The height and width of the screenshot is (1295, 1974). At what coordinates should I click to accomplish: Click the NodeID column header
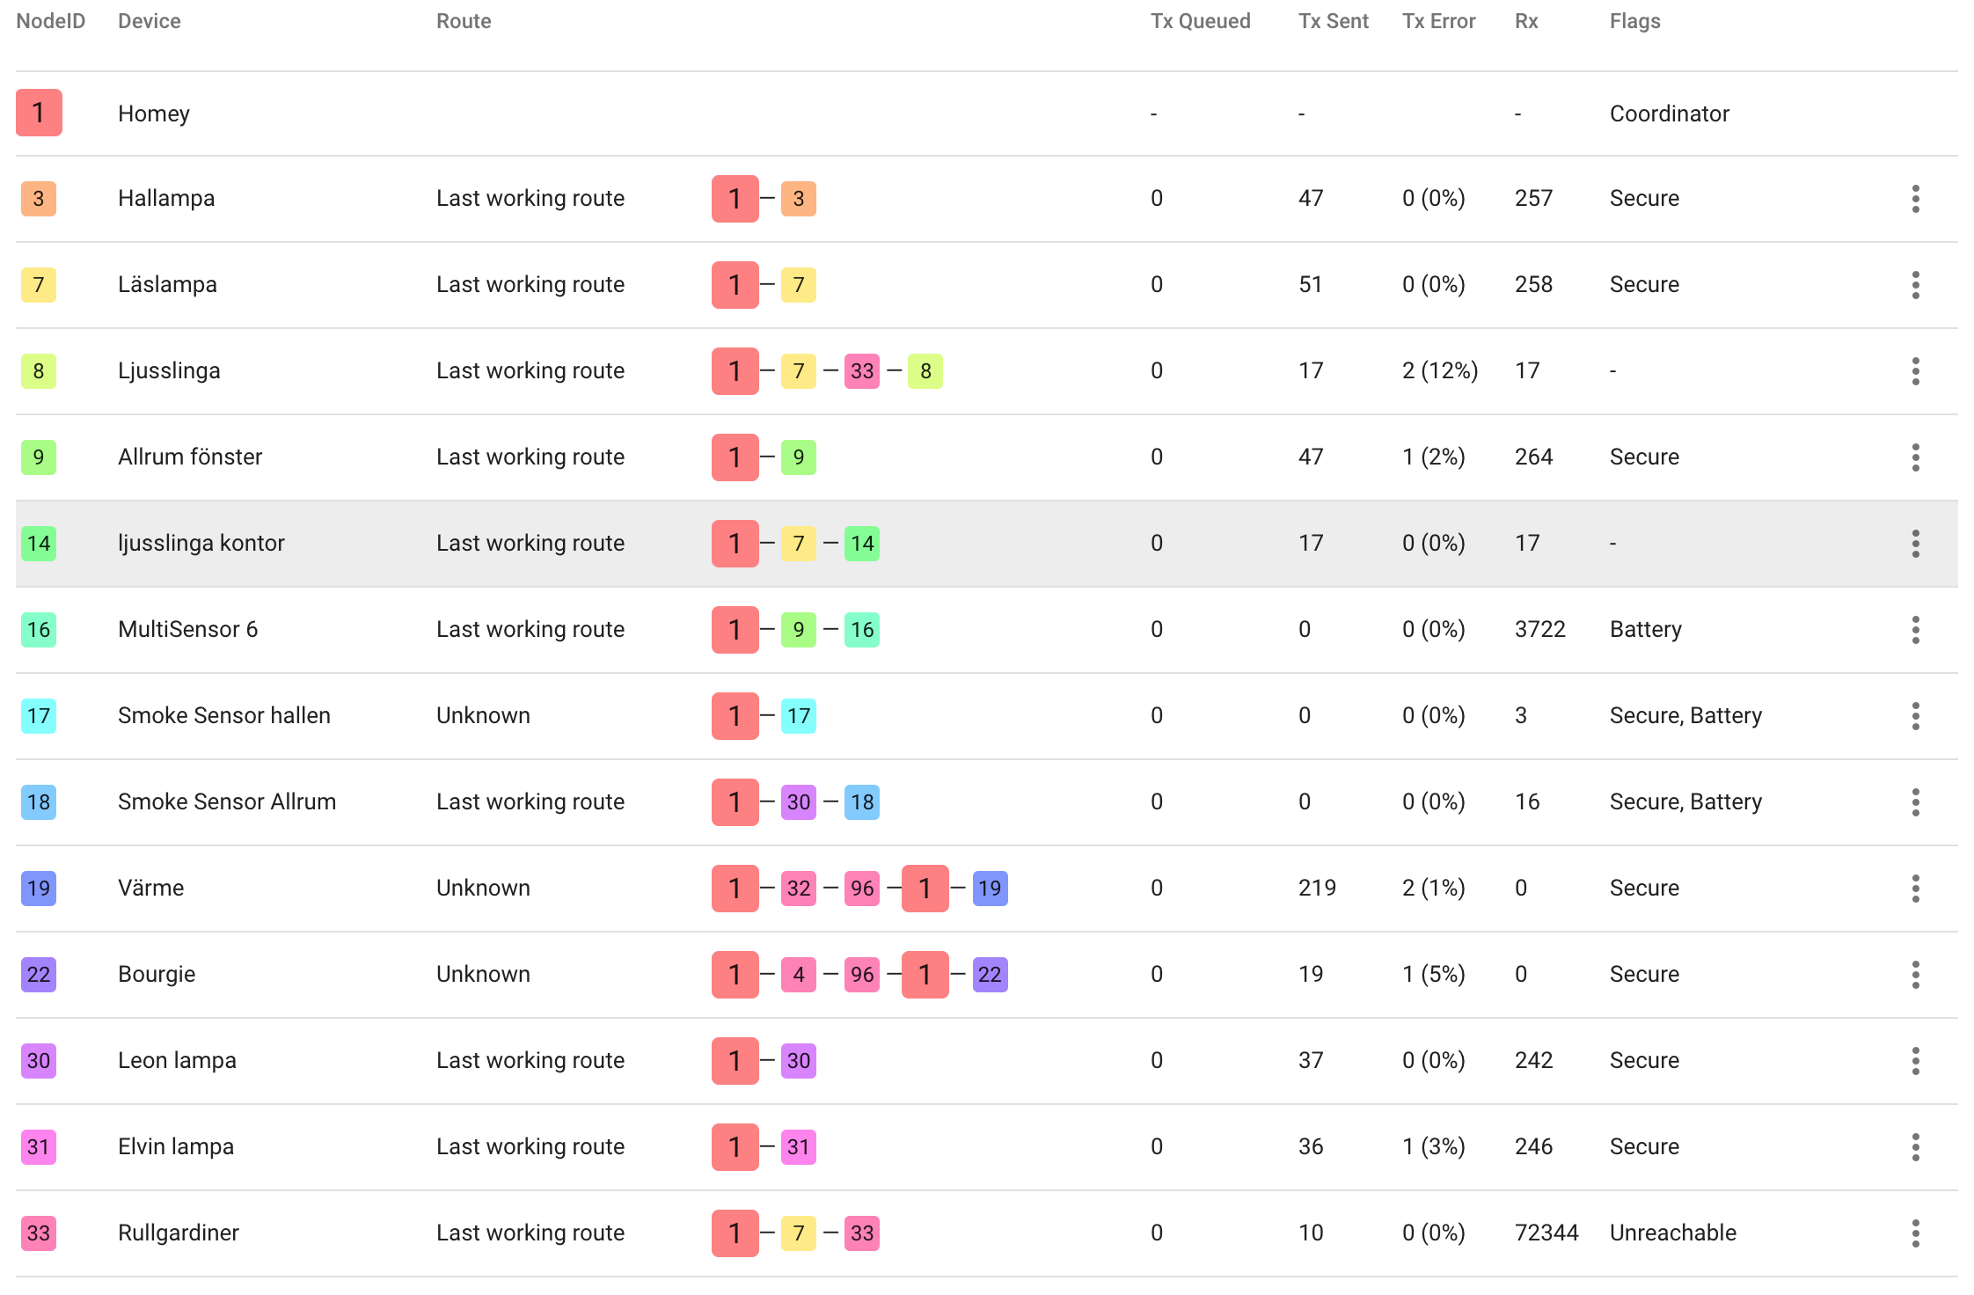click(50, 21)
